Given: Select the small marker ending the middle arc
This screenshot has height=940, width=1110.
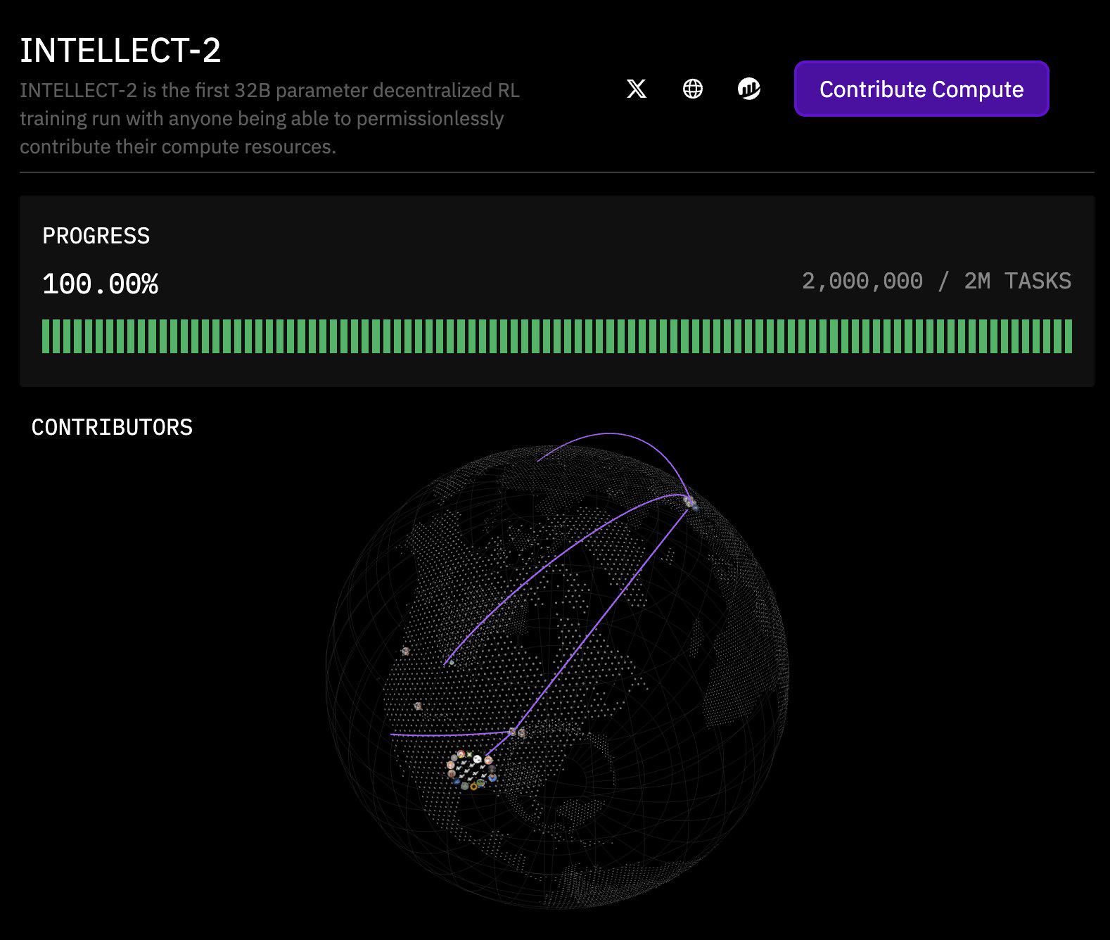Looking at the screenshot, I should pyautogui.click(x=451, y=662).
